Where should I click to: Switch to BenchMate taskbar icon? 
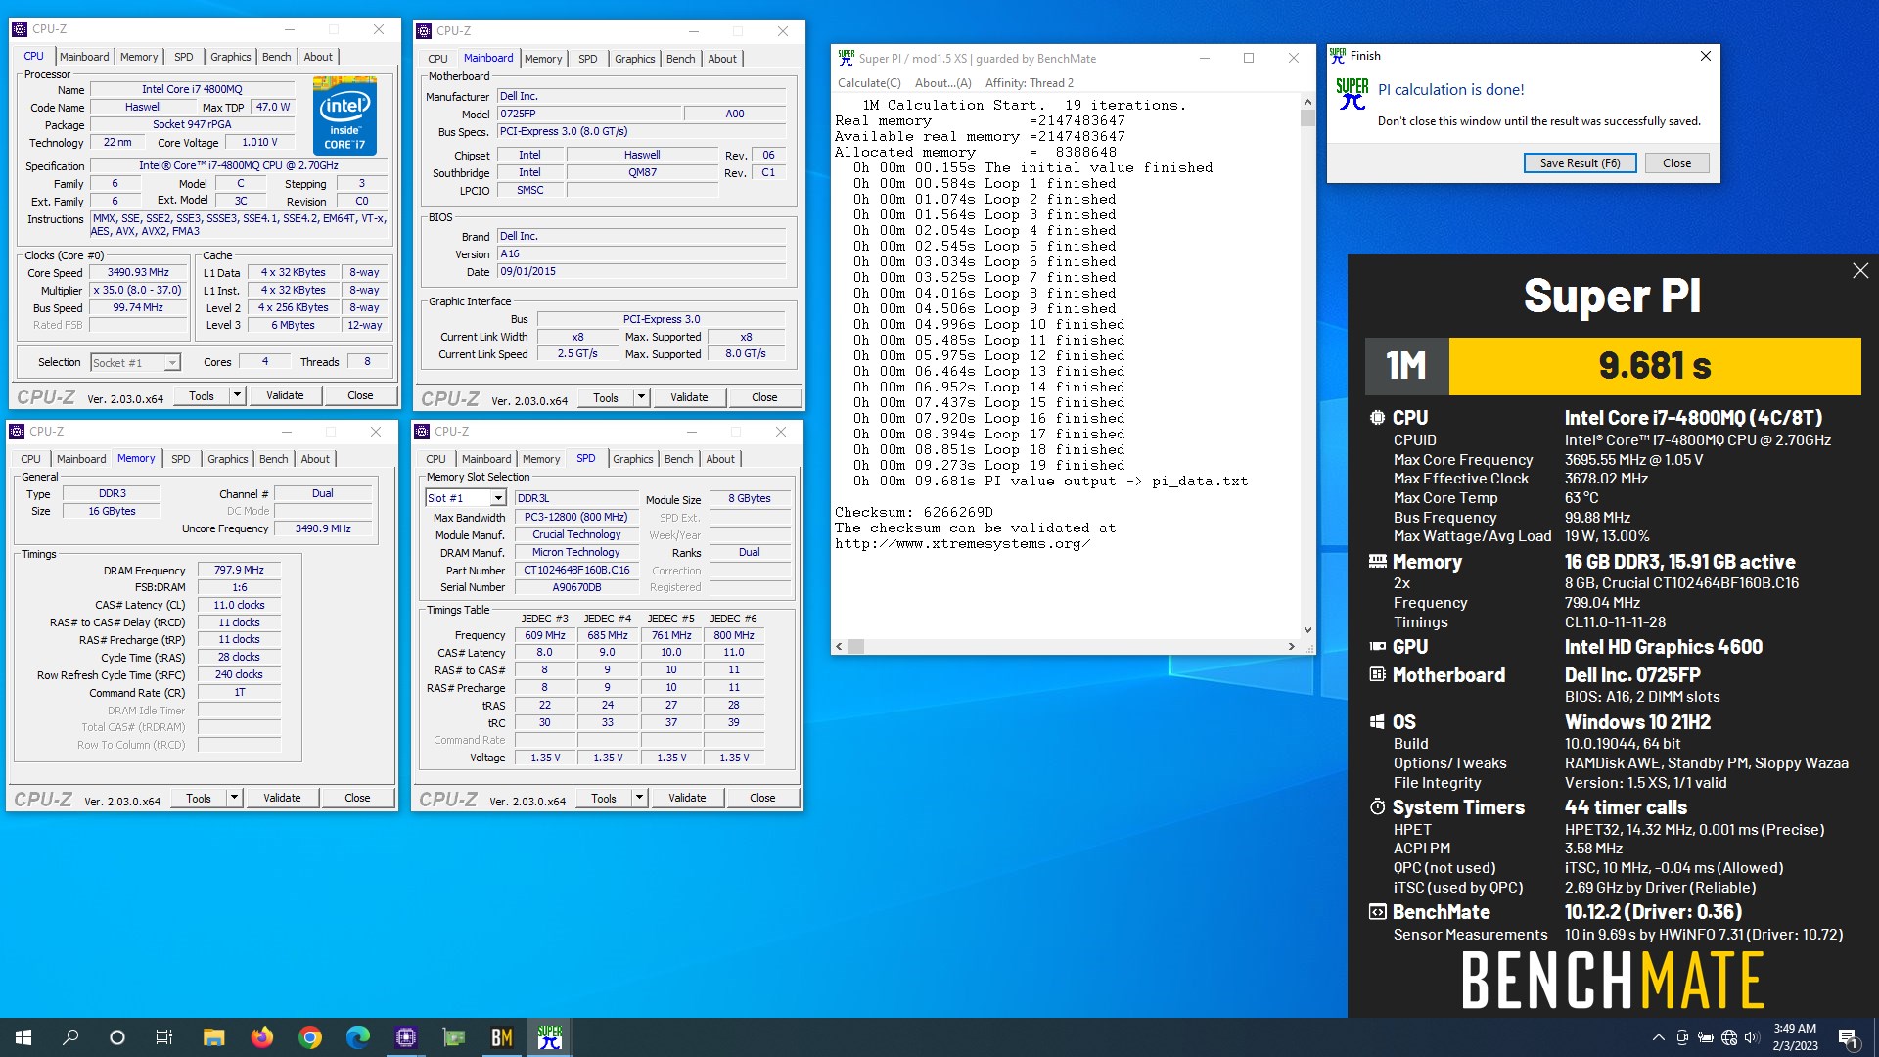[x=501, y=1037]
